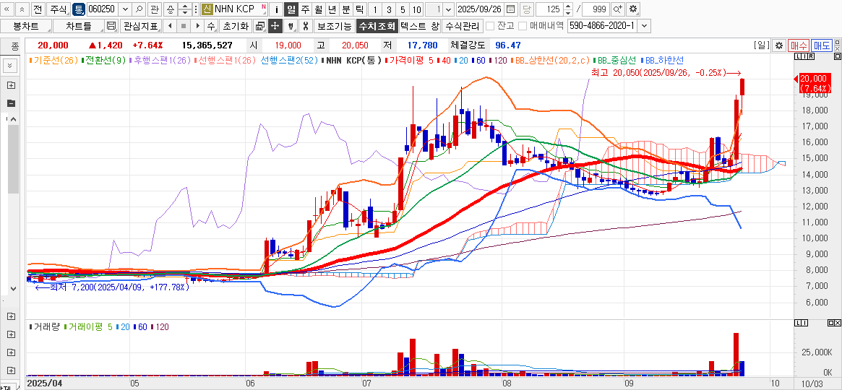Open the calendar date picker icon
Image resolution: width=842 pixels, height=390 pixels.
(511, 9)
